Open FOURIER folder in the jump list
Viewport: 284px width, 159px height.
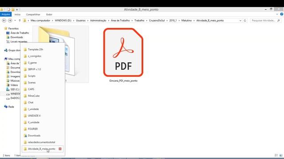[x=43, y=129]
